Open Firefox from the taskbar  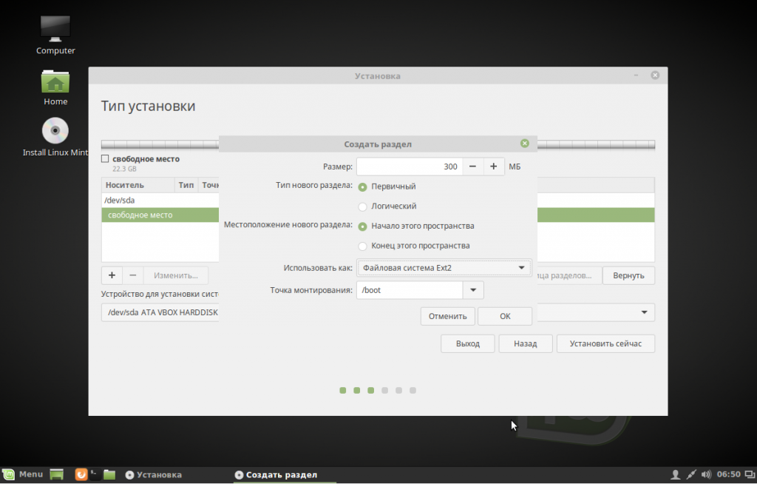pos(81,474)
